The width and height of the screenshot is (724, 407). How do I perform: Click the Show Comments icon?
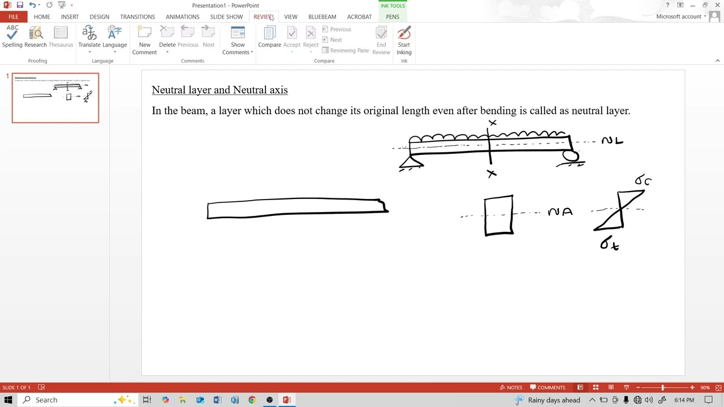coord(238,33)
